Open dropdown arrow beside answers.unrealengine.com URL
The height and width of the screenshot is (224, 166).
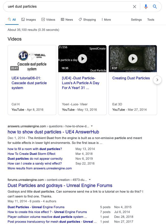tap(92, 126)
